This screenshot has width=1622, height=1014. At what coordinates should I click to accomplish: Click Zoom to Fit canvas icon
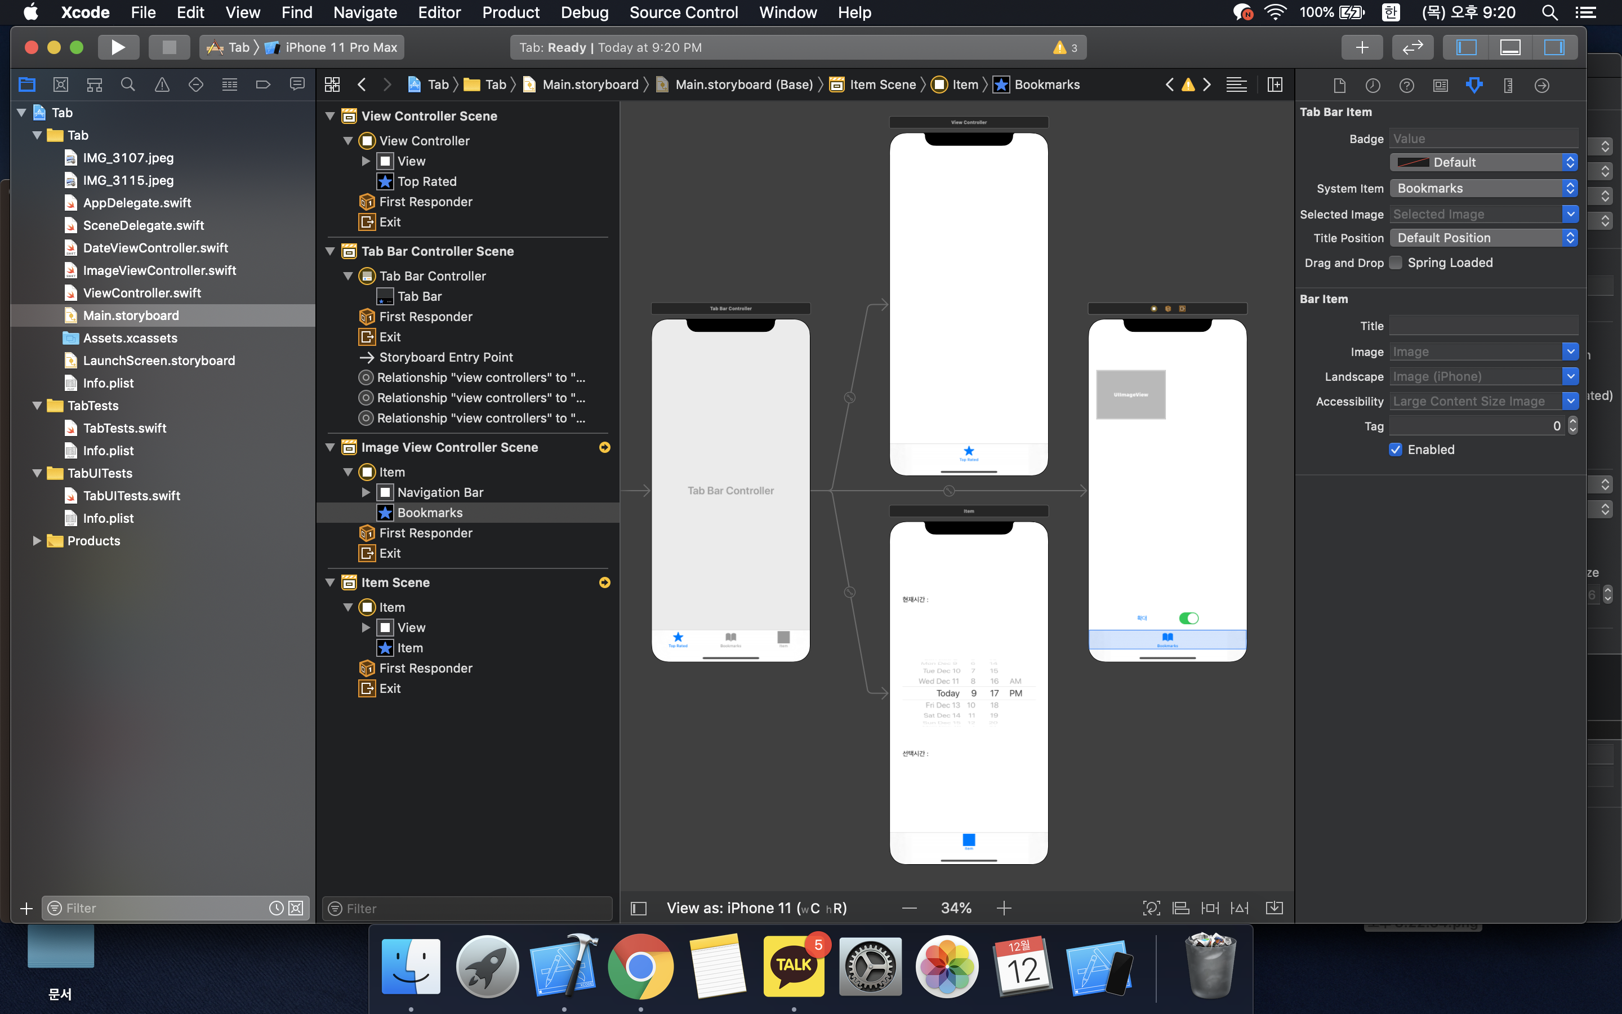(1151, 908)
